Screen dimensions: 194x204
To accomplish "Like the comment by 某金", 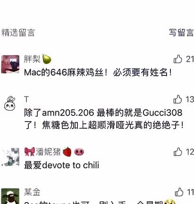I will tap(179, 192).
